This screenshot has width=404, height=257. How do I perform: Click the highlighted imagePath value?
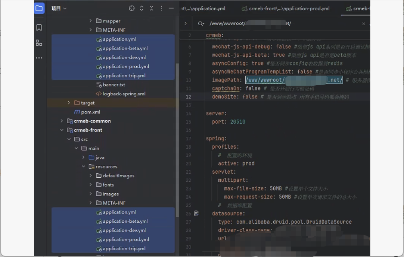[294, 80]
